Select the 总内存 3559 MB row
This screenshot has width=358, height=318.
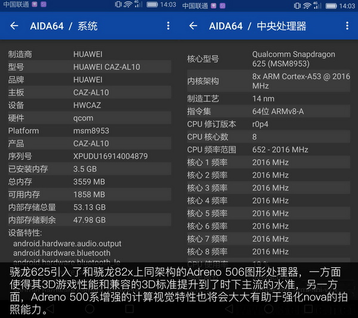click(x=89, y=182)
